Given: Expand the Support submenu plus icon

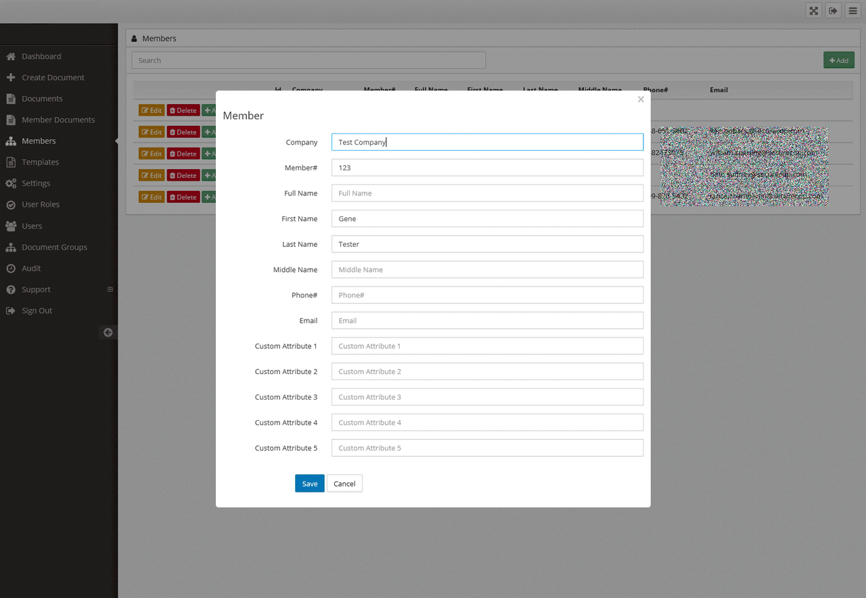Looking at the screenshot, I should [110, 290].
